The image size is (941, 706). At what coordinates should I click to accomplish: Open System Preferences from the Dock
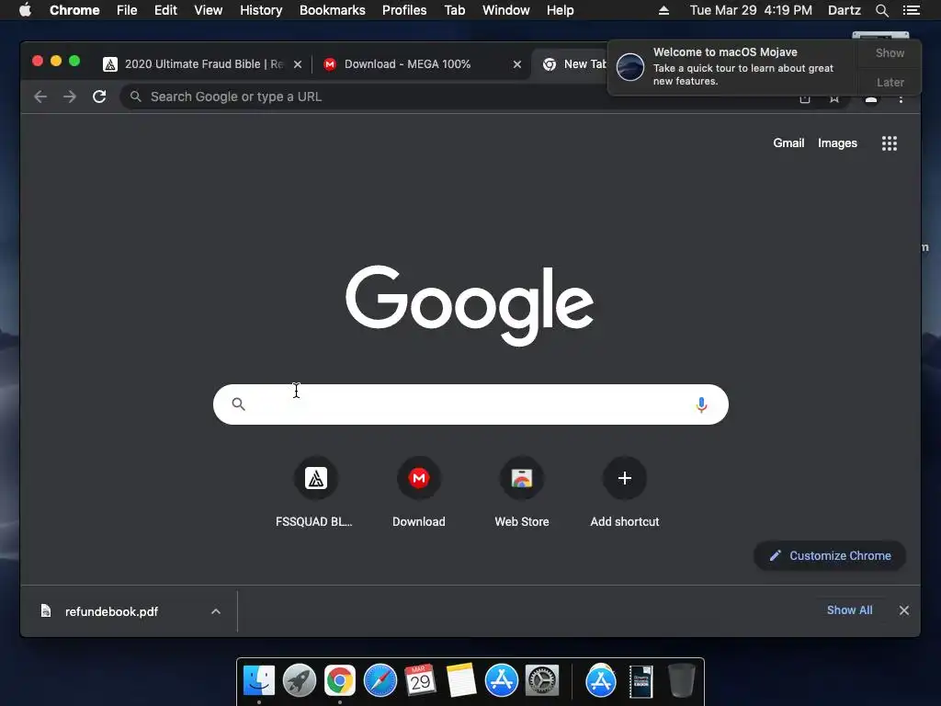pos(542,681)
